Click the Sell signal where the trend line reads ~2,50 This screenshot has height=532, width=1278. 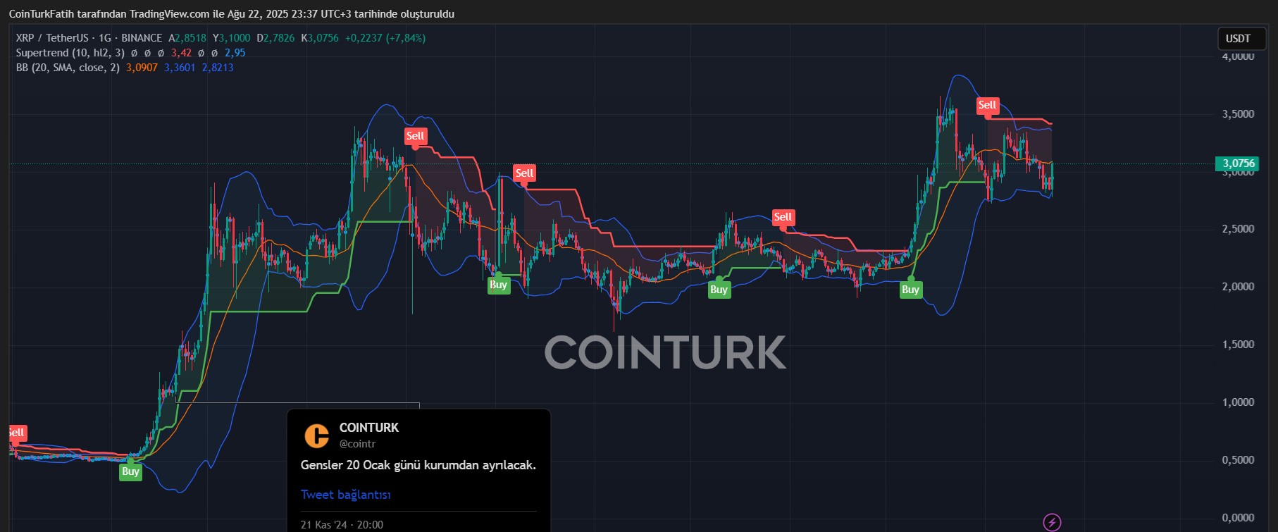pos(783,218)
